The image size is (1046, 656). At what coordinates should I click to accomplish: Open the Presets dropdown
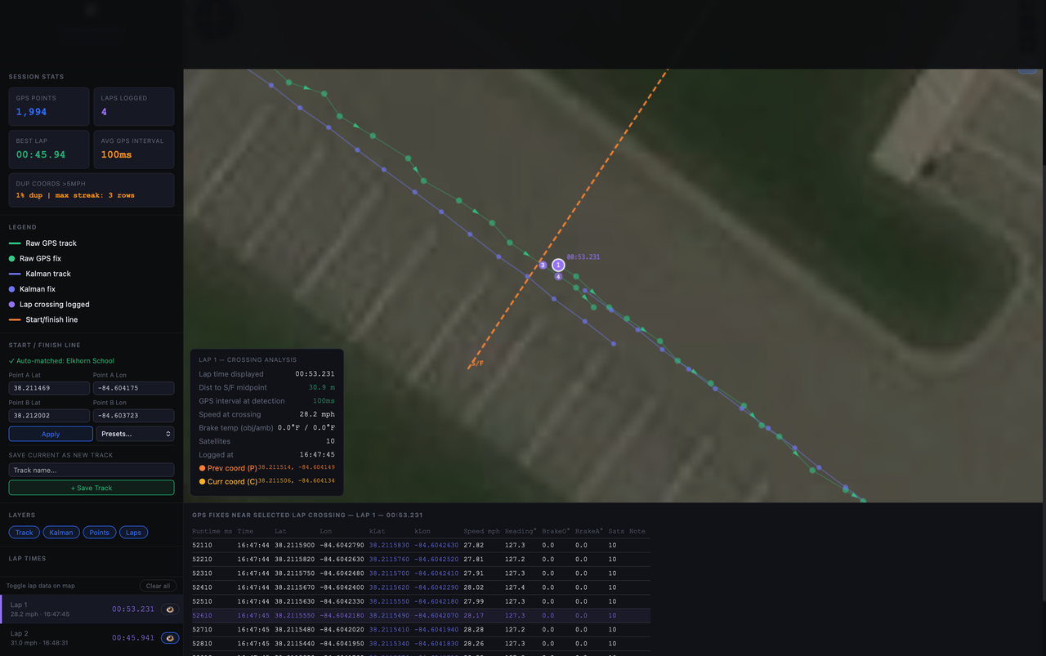click(135, 434)
